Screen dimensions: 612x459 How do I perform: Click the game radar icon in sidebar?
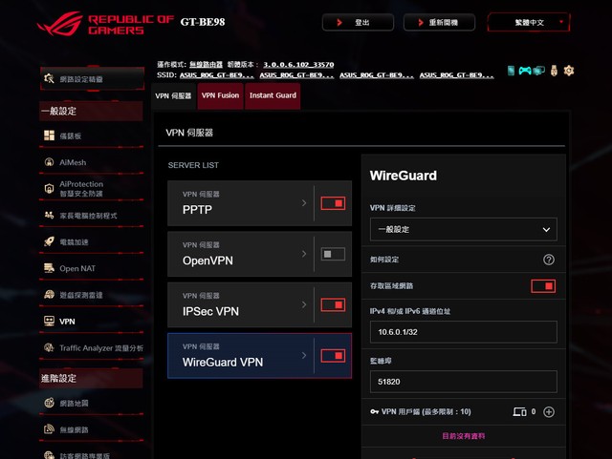[x=49, y=295]
